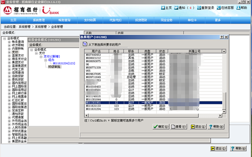
Task: Open the 支付结算 menu
Action: 90,20
